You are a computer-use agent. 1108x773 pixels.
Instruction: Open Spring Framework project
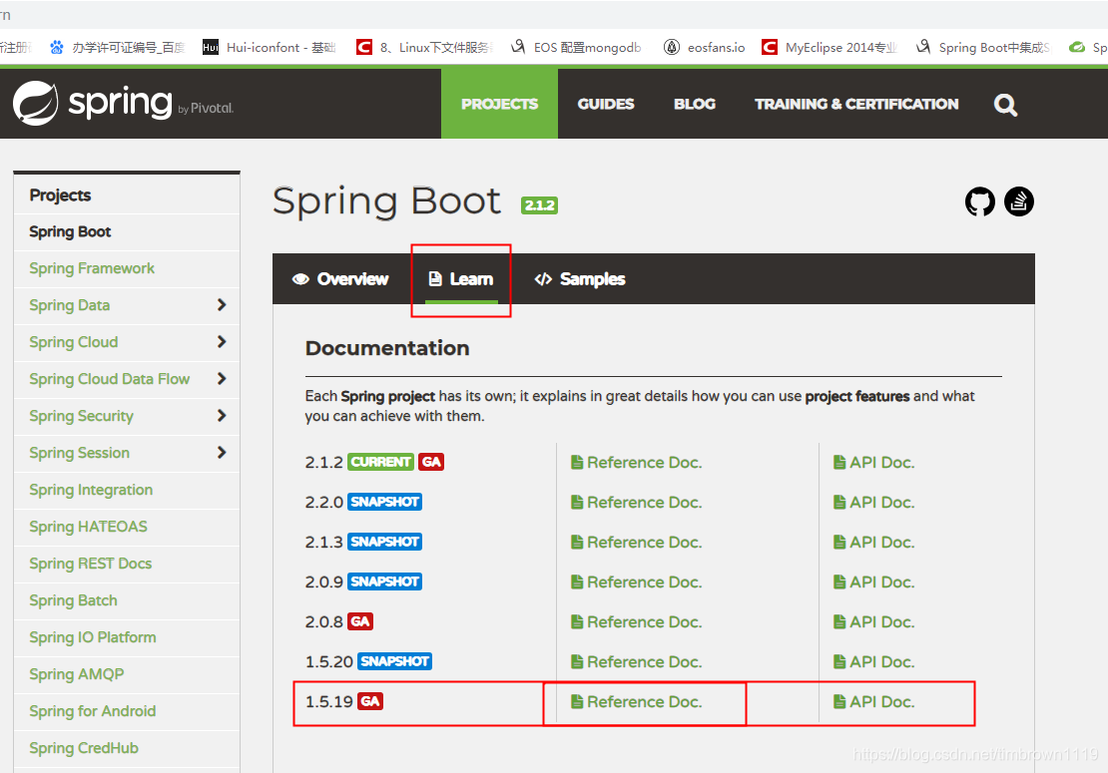(92, 268)
